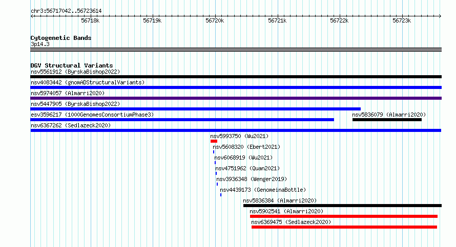Click label nsv5608320 (Ebert2021)
456x247 pixels.
coord(246,147)
